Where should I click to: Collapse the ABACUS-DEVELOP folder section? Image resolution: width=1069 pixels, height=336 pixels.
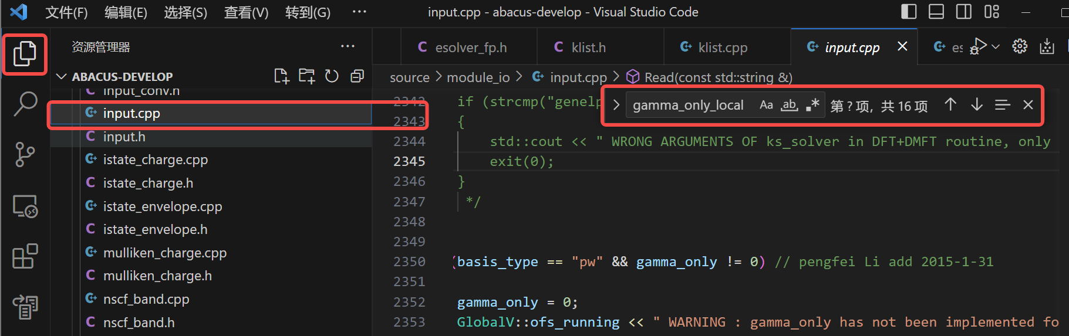(61, 77)
